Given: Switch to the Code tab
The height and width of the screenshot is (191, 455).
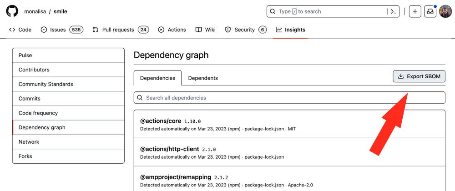Looking at the screenshot, I should 20,30.
